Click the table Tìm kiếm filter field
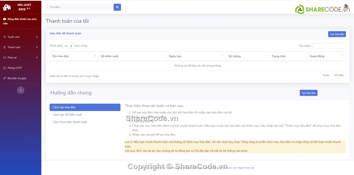Viewport: 354px width, 175px height. 329,46
